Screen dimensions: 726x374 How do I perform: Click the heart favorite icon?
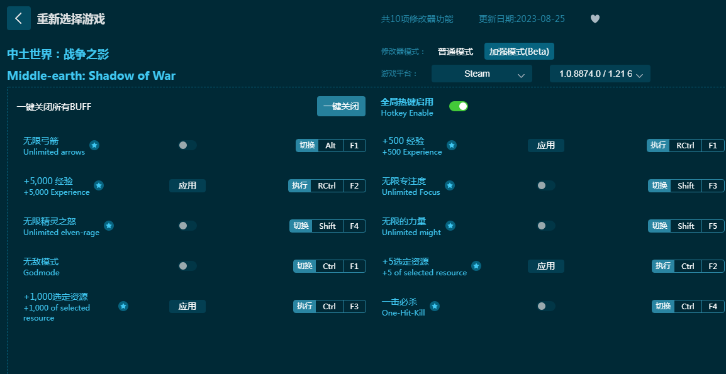coord(595,19)
